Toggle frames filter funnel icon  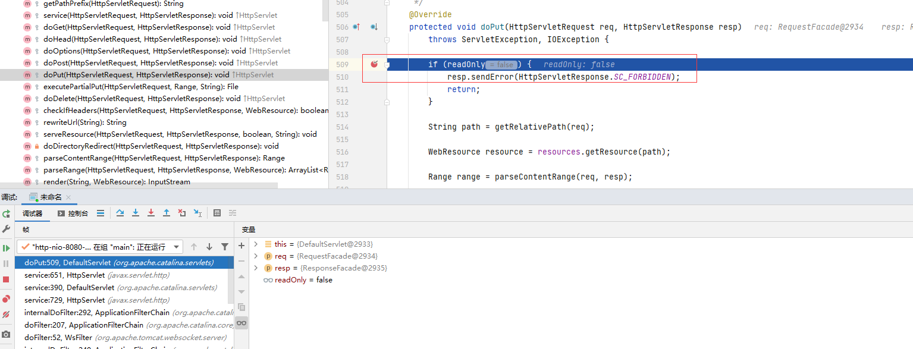click(x=224, y=247)
